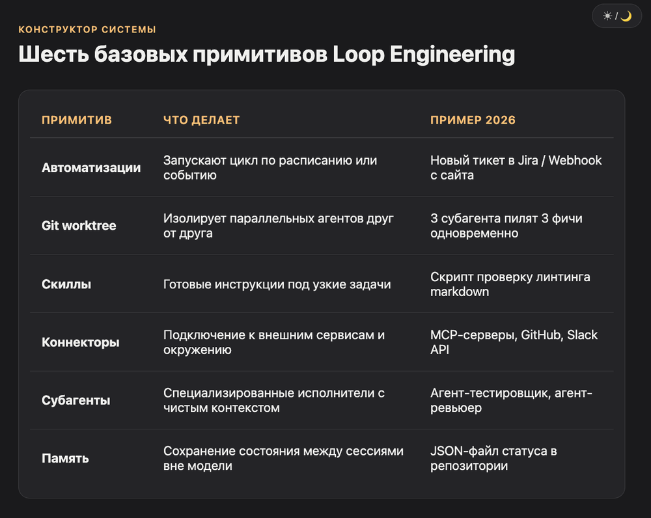Click the 3 субагента пилят 3 фичи cell

point(506,225)
